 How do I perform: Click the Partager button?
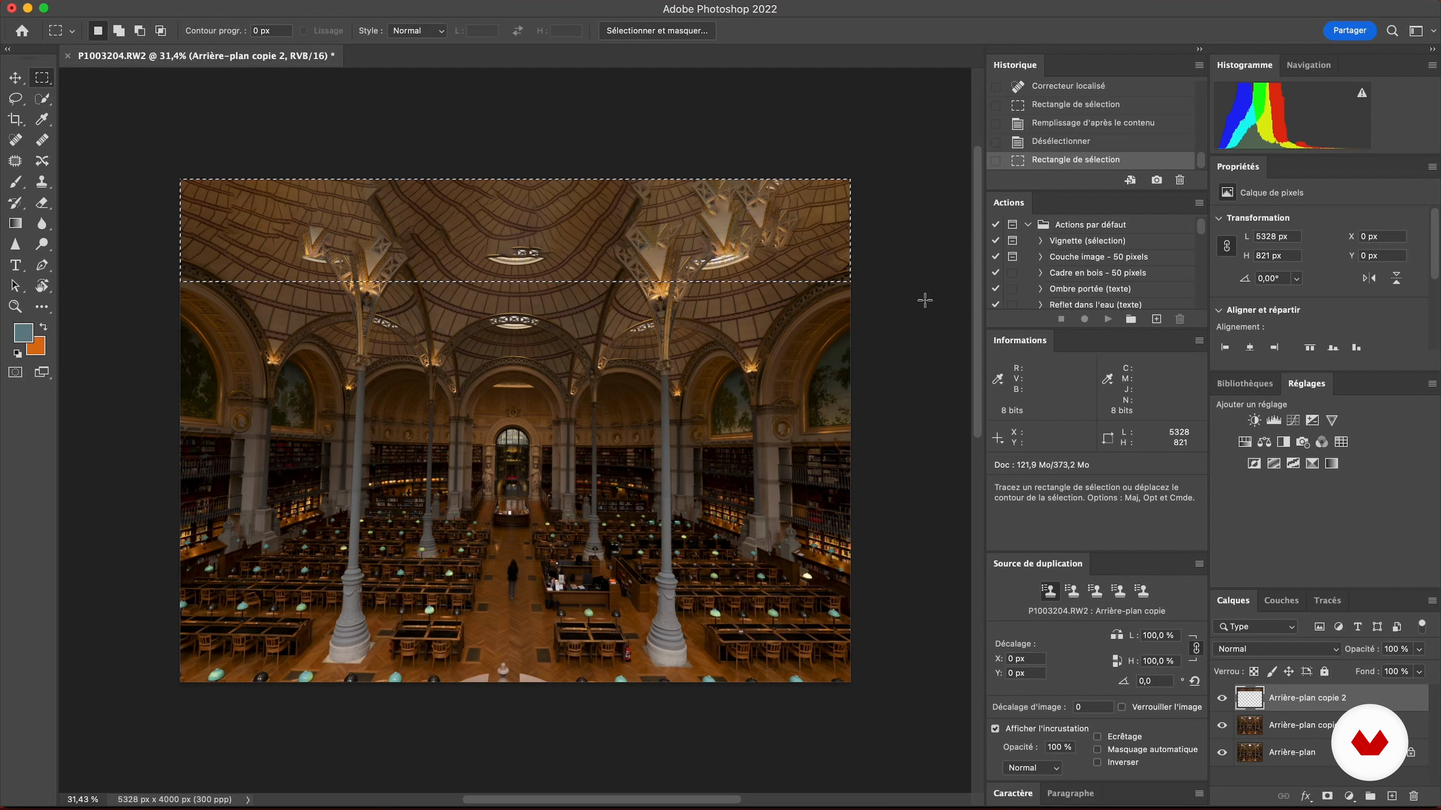point(1349,31)
